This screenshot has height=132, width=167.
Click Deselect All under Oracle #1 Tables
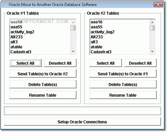pos(60,63)
